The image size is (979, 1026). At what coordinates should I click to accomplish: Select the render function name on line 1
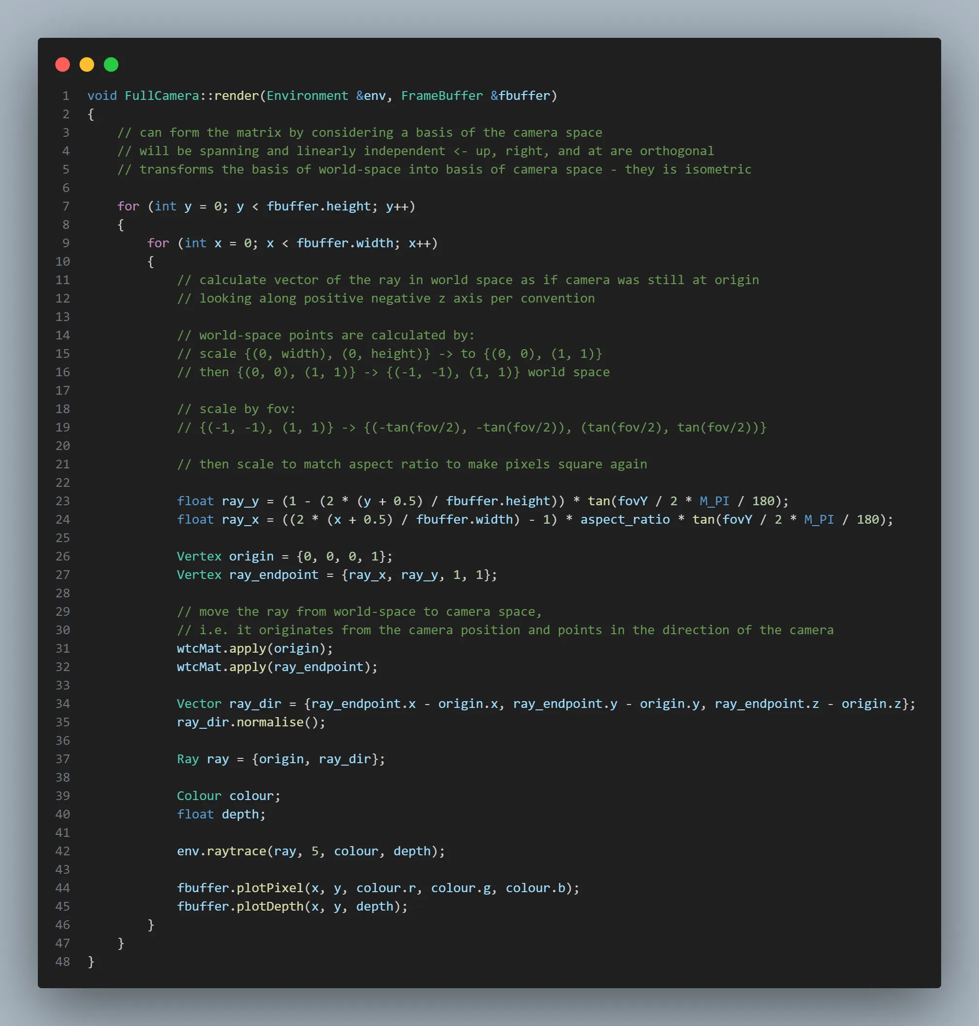point(237,96)
